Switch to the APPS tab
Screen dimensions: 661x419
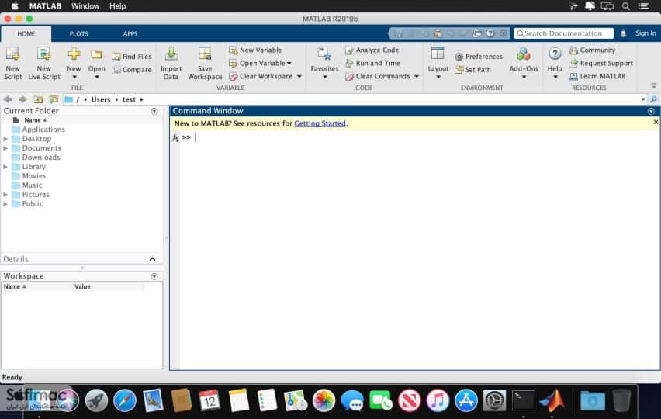(x=130, y=33)
